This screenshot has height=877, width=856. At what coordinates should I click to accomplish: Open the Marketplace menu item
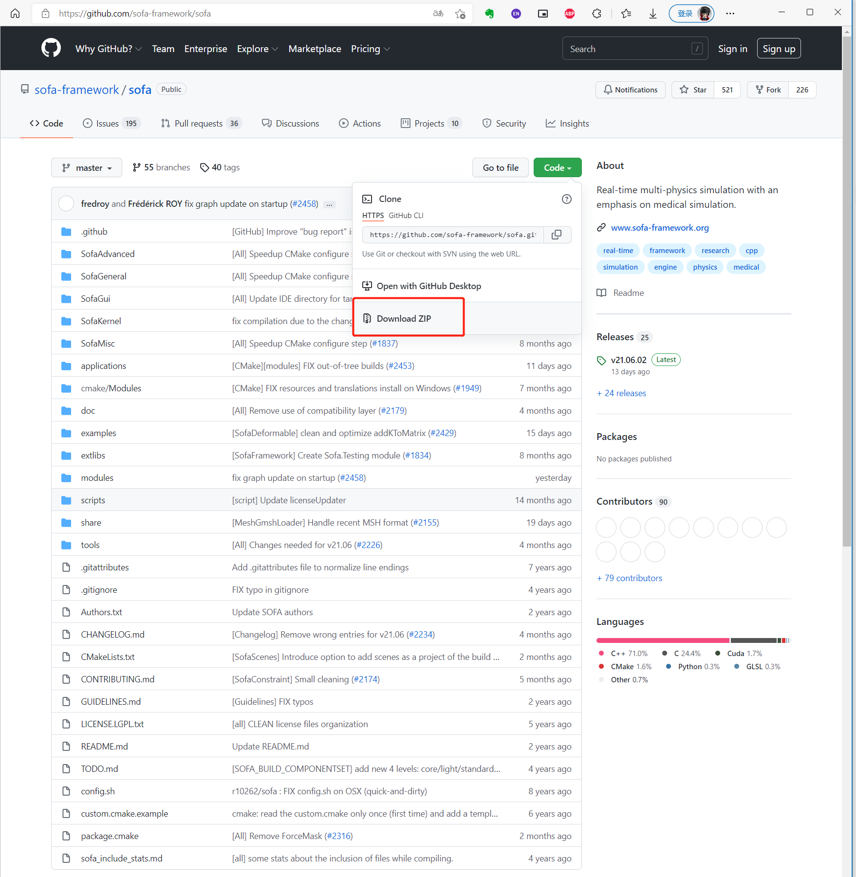[315, 49]
